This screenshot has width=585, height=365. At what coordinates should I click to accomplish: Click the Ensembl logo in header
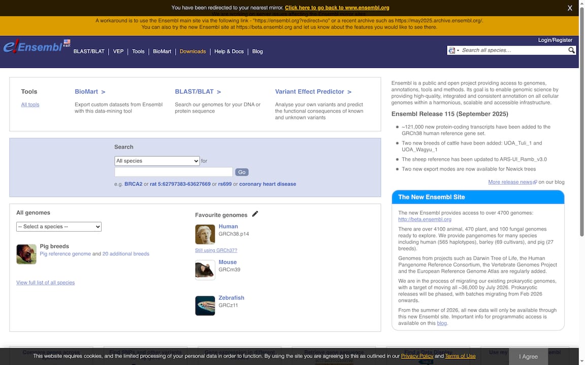point(34,47)
